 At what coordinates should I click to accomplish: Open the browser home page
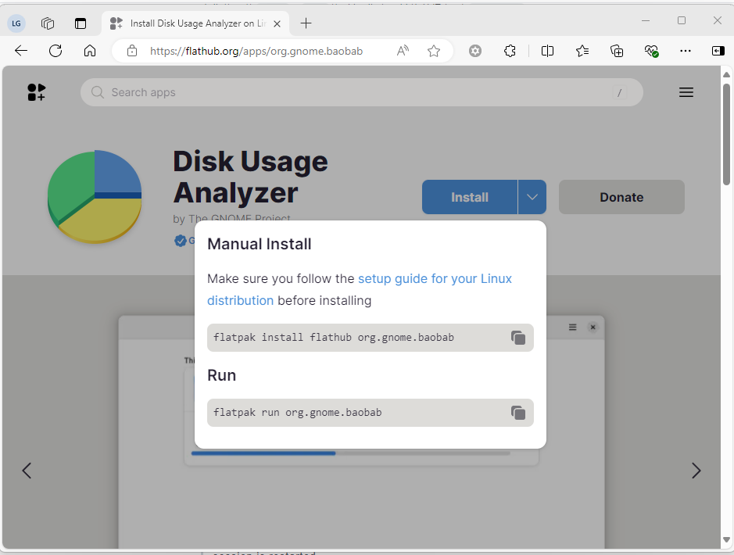[90, 51]
